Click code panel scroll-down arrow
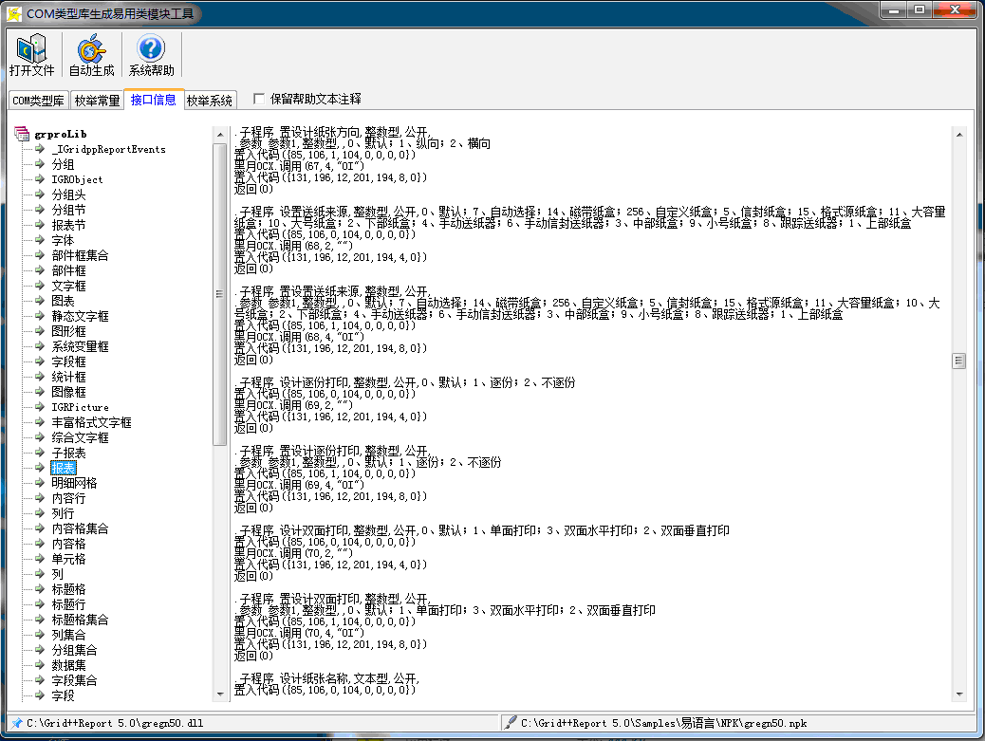 [x=958, y=694]
